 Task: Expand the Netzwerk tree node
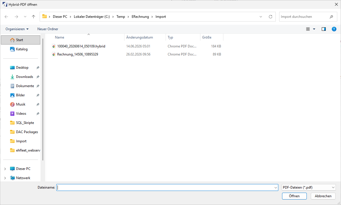[5, 178]
